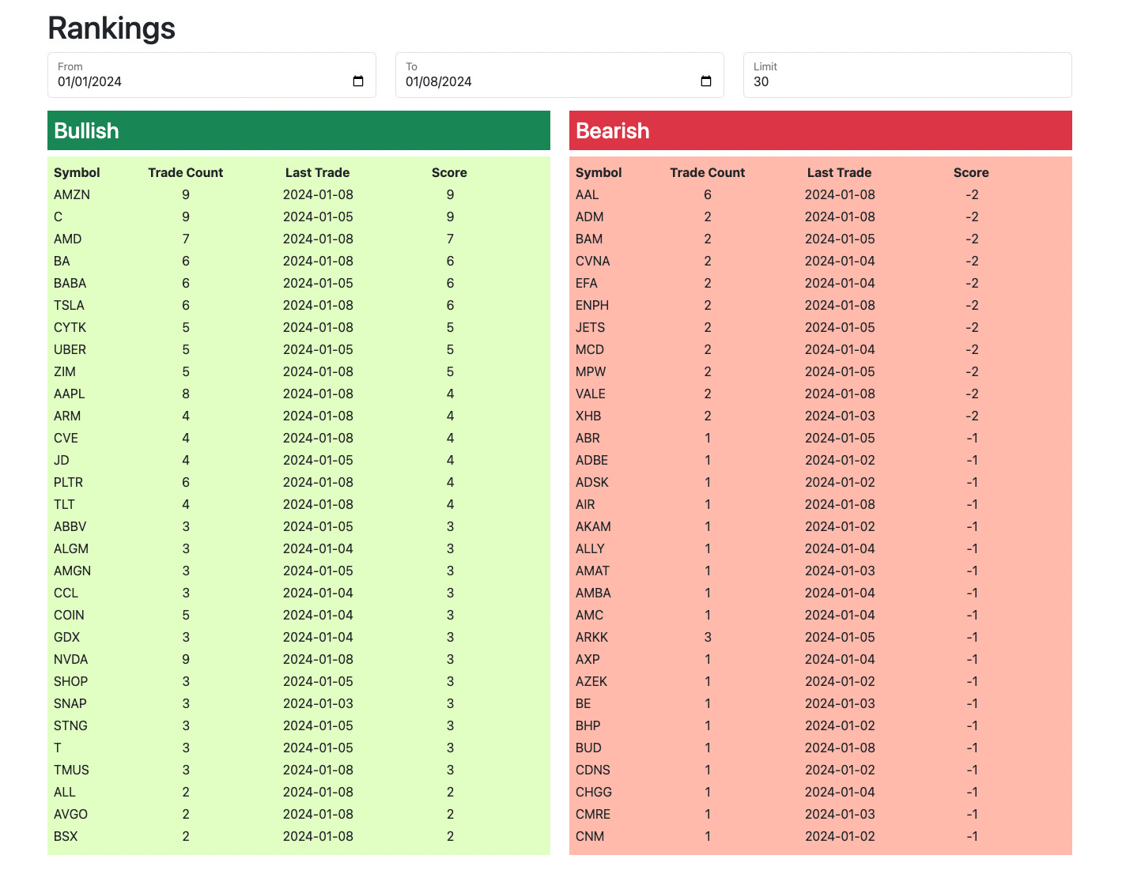Select the ZIM symbol
The width and height of the screenshot is (1126, 874).
(65, 371)
